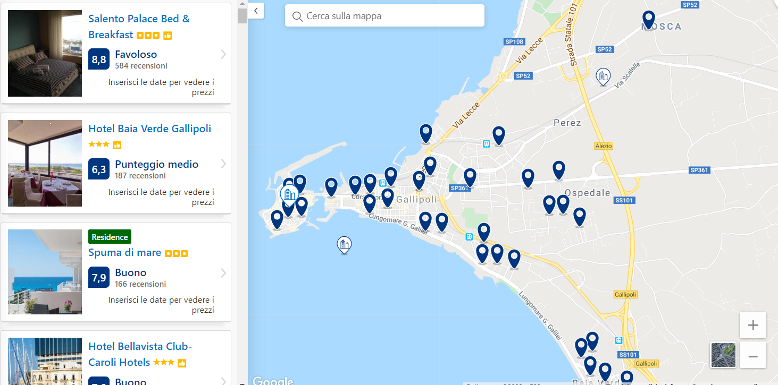Screen dimensions: 778x385
Task: Click thumbs-up icon beside Hotel Baia Verde stars
Action: [118, 145]
